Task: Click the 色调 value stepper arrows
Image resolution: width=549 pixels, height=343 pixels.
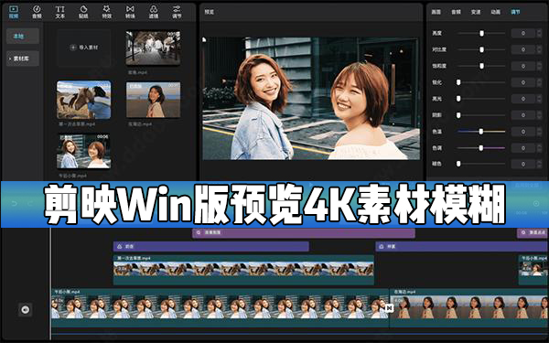Action: (x=539, y=147)
